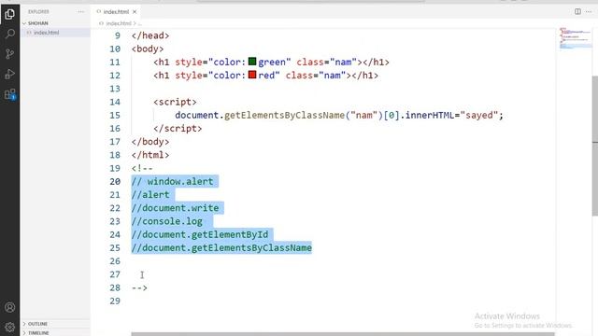598x336 pixels.
Task: Click the opening <body> tag
Action: [x=148, y=49]
